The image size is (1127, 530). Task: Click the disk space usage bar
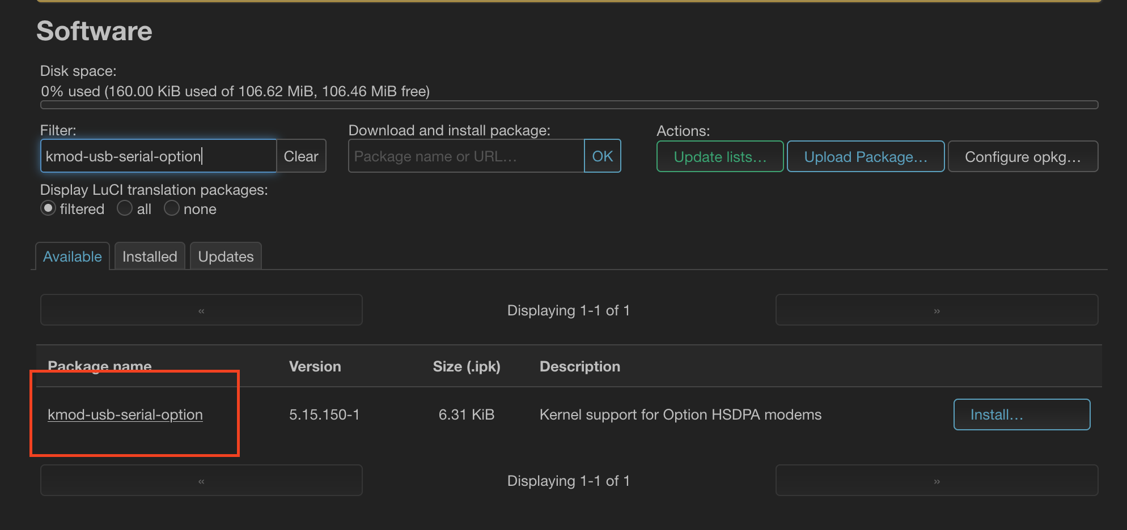click(569, 105)
